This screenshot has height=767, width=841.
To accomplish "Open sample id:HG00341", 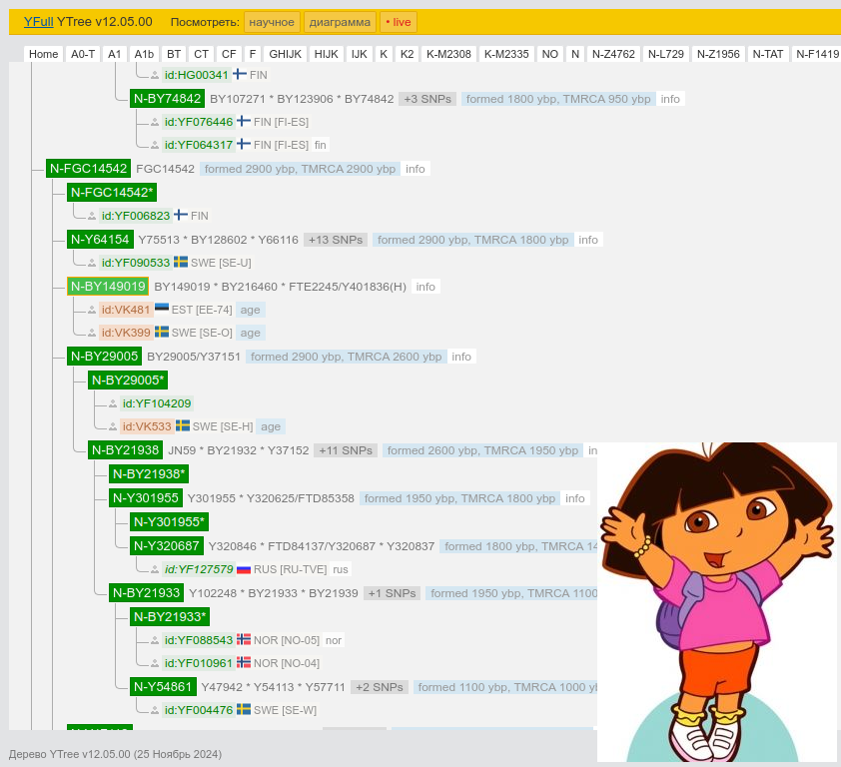I will click(x=197, y=75).
